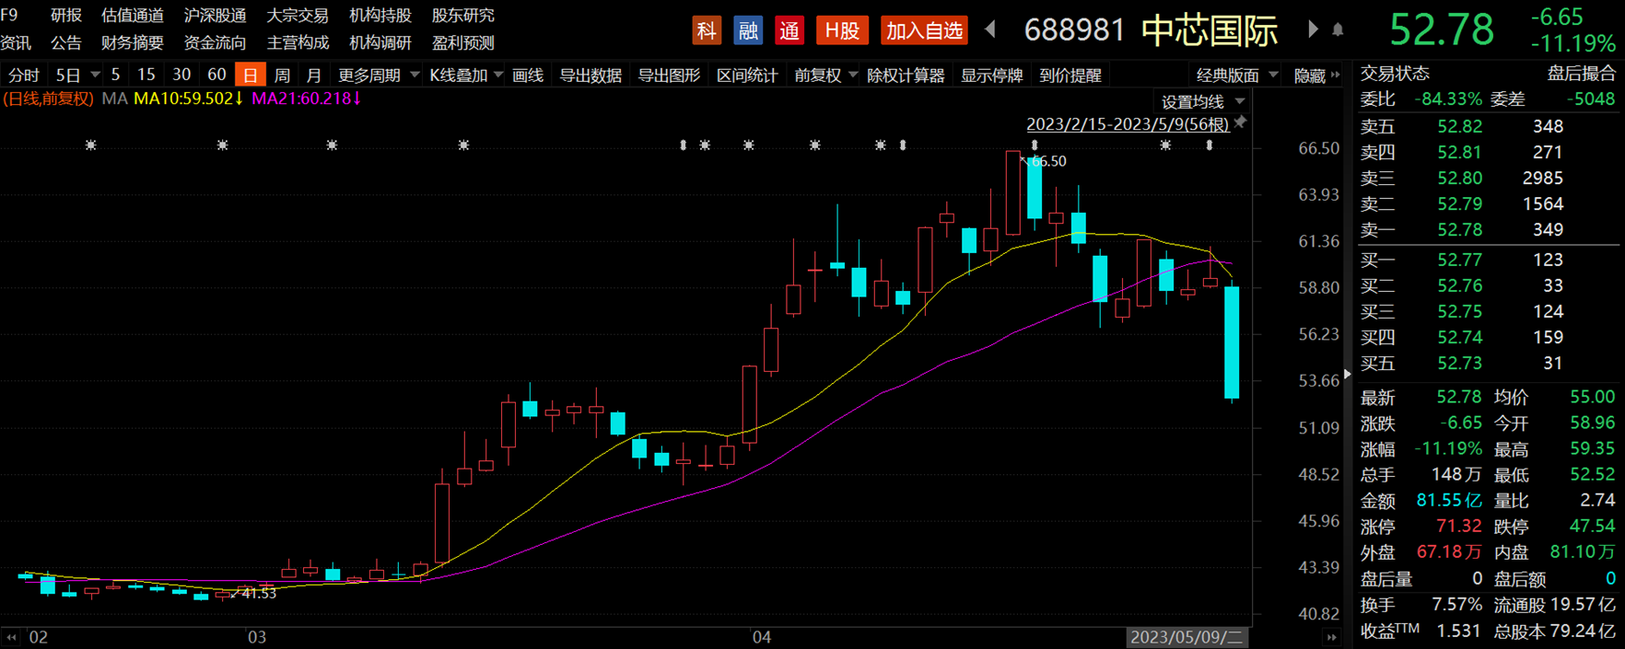
Task: Click the bell price alert icon
Action: tap(1338, 30)
